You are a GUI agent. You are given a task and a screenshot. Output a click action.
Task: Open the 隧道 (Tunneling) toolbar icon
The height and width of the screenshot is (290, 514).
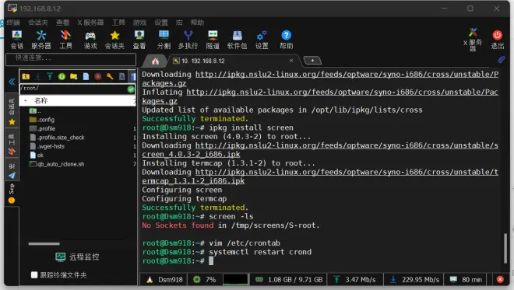tap(213, 40)
